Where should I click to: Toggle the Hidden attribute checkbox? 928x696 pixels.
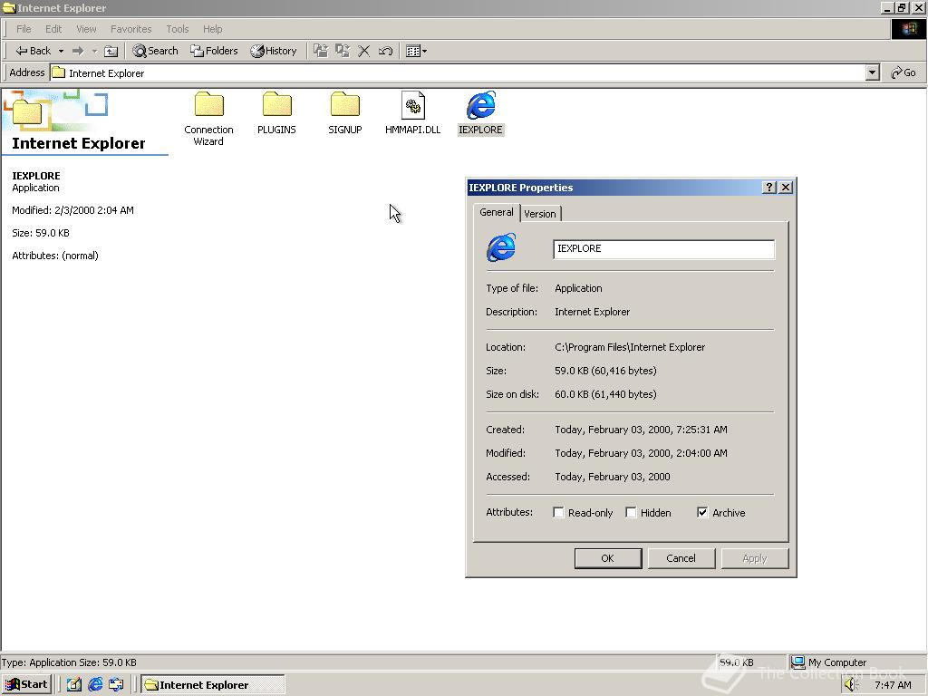click(x=631, y=513)
